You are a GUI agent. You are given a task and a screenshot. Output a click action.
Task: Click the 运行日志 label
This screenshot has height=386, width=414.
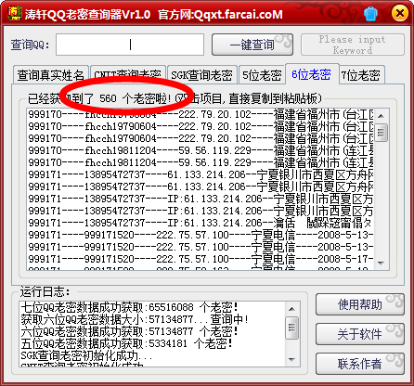tap(45, 291)
